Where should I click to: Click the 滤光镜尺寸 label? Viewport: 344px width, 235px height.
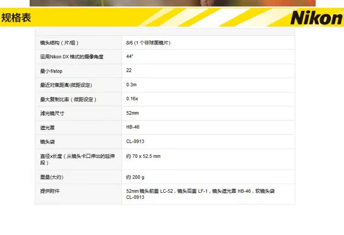pyautogui.click(x=52, y=113)
